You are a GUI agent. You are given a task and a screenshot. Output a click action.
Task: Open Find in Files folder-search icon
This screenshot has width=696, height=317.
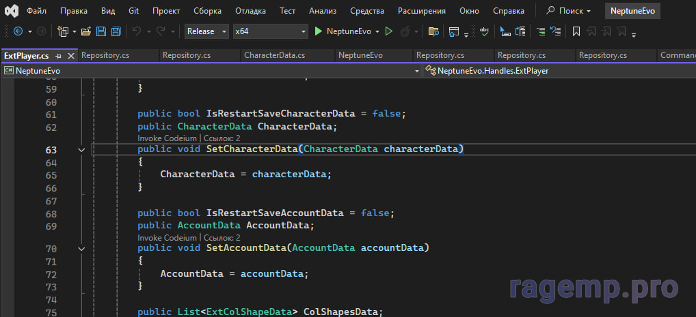coord(433,31)
